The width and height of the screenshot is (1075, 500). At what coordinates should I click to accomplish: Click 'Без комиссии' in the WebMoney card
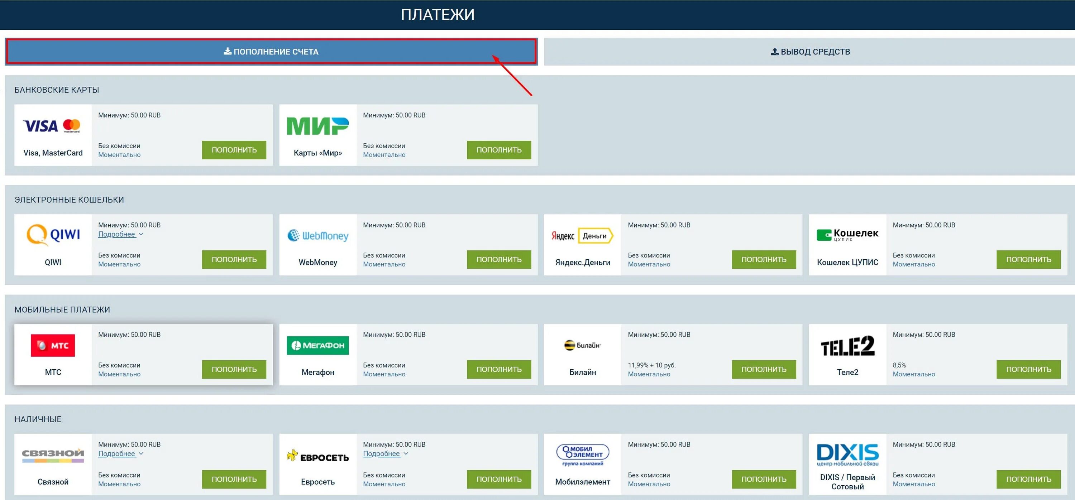384,255
